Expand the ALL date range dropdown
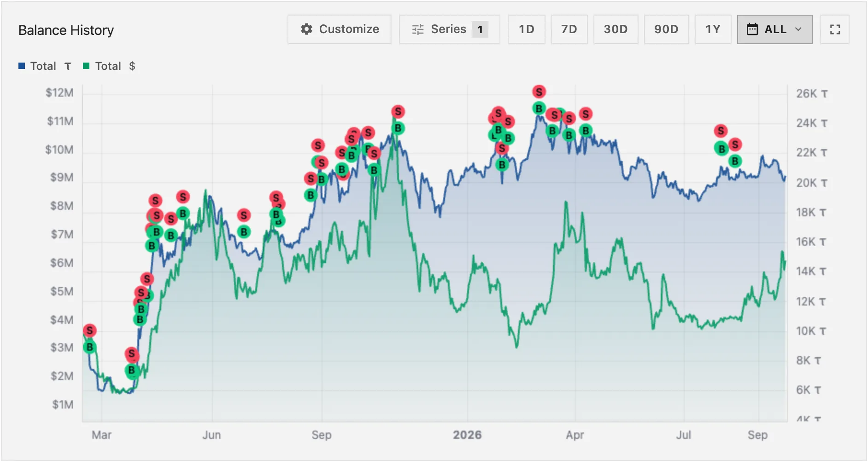Image resolution: width=868 pixels, height=461 pixels. click(774, 29)
